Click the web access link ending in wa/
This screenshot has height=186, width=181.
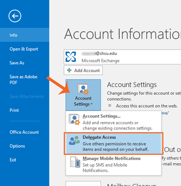coord(165,113)
